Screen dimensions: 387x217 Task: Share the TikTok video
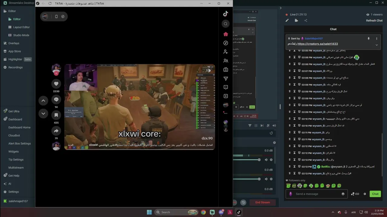point(56,131)
